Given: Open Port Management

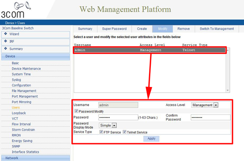Looking at the screenshot, I should coord(25,96).
